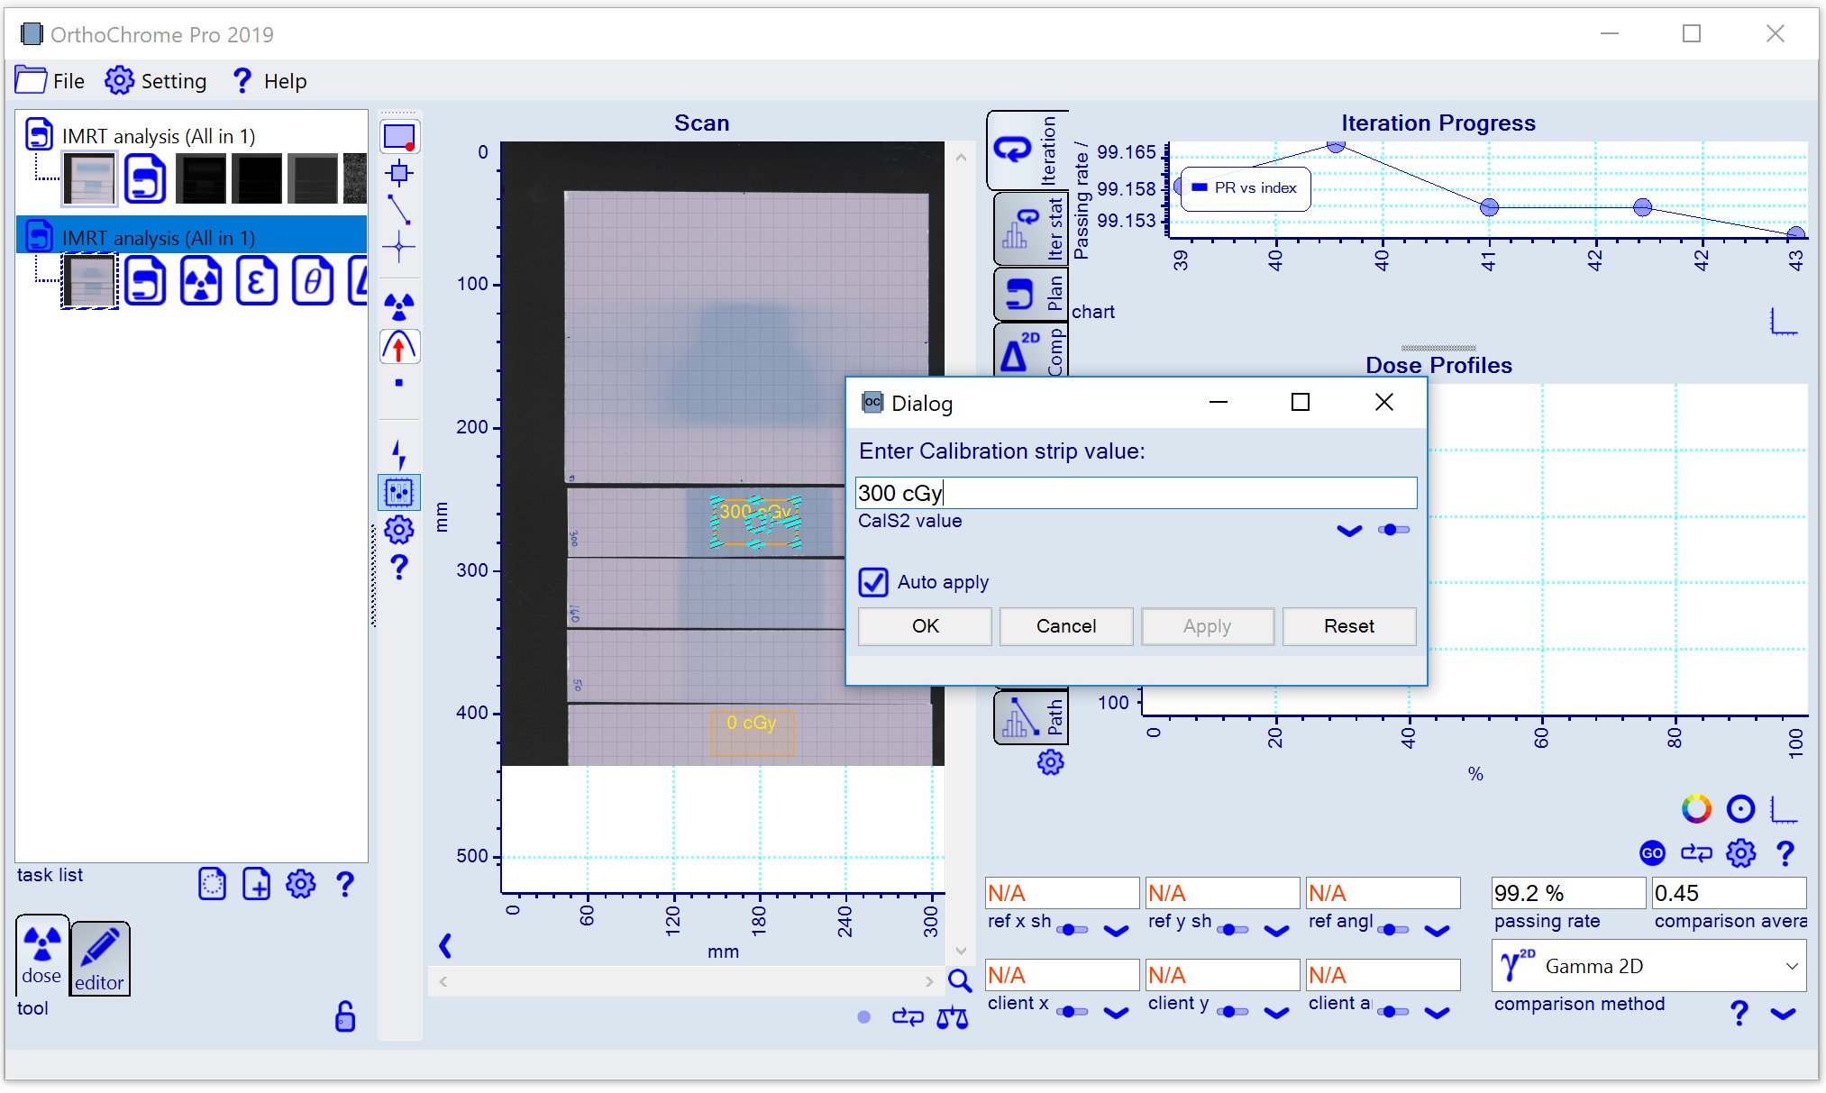This screenshot has height=1093, width=1826.
Task: Click the scan magnifier search icon
Action: 960,980
